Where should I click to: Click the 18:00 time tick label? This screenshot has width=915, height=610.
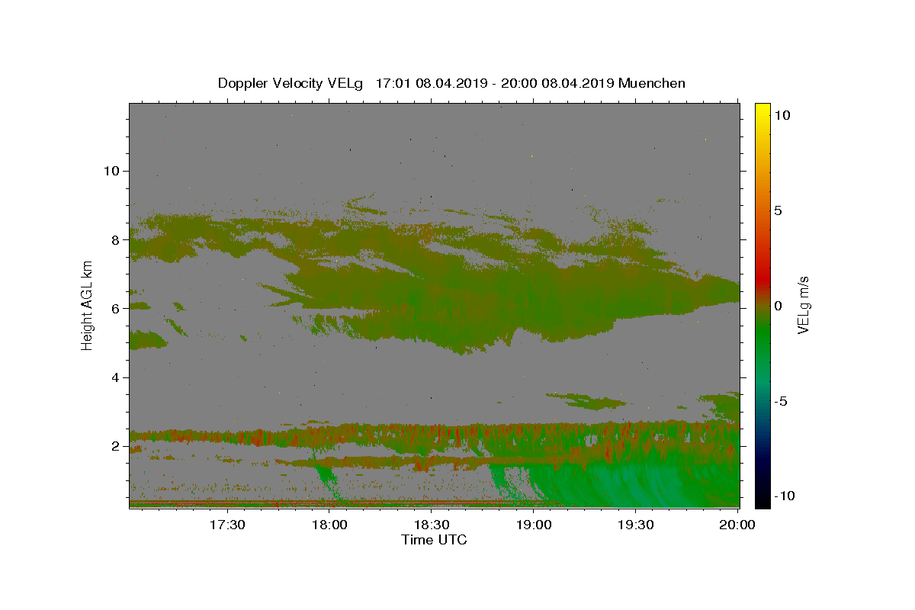(329, 525)
